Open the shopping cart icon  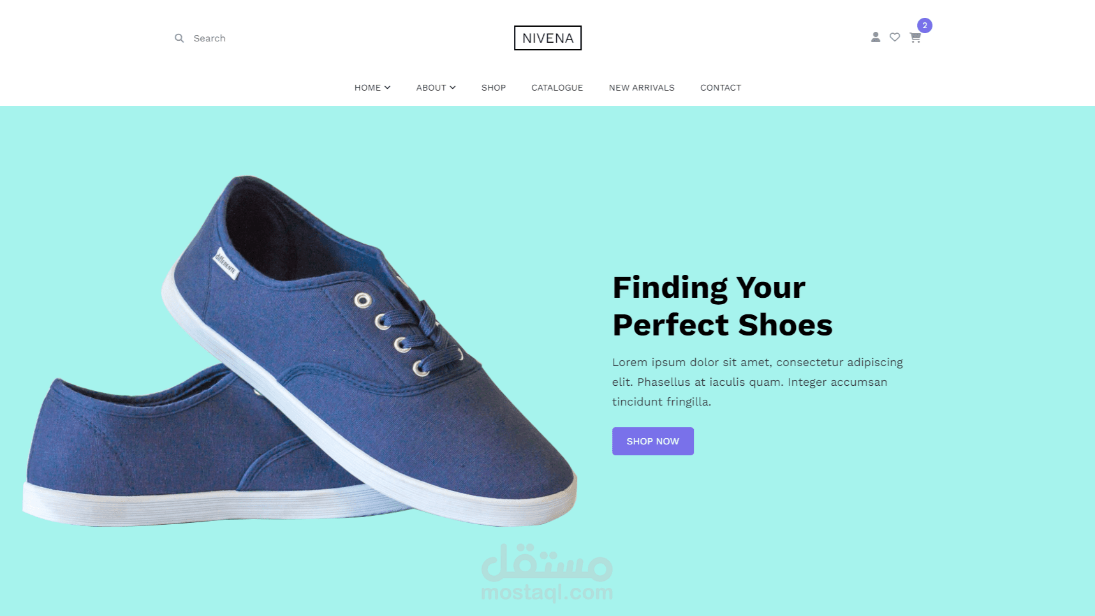pos(915,38)
